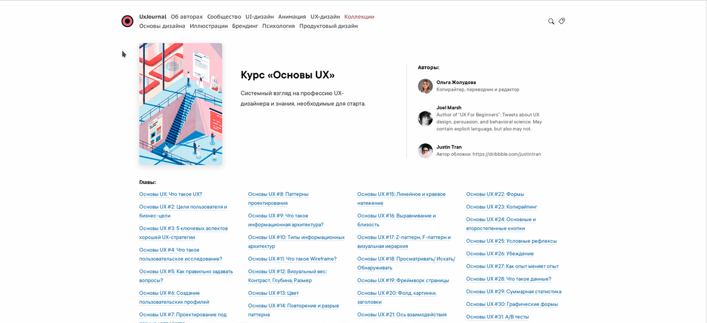Open chapter #17 Z-паттерн, F-паттерн
The width and height of the screenshot is (707, 323).
click(x=404, y=241)
